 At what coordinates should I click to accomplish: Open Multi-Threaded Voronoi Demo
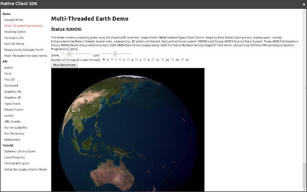[x=25, y=56]
